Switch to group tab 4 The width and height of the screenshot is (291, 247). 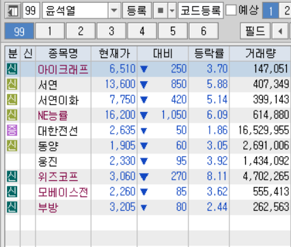click(x=142, y=31)
